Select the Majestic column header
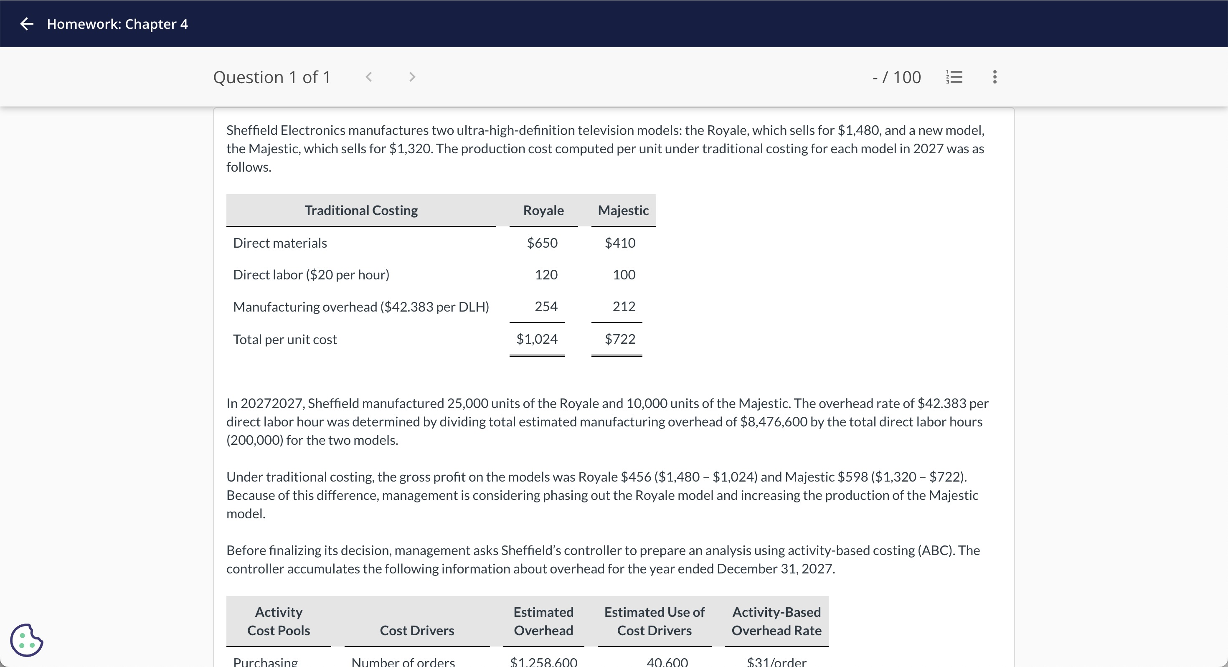 (x=623, y=210)
